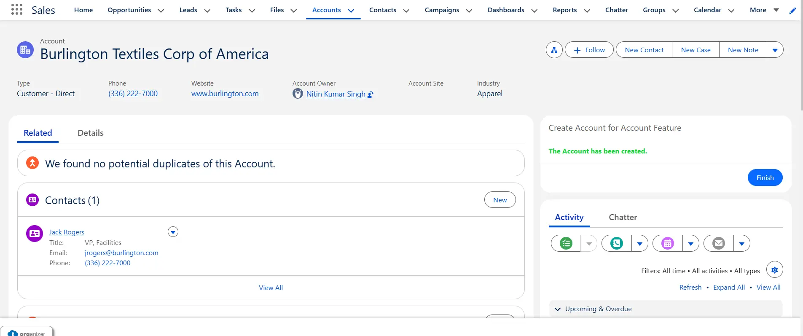Open Groups nav dropdown chevron
Viewport: 803px width, 336px height.
(x=675, y=11)
